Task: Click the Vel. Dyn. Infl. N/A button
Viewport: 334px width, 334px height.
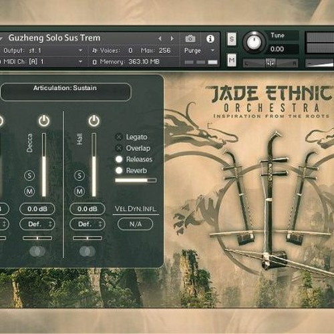Action: 135,224
